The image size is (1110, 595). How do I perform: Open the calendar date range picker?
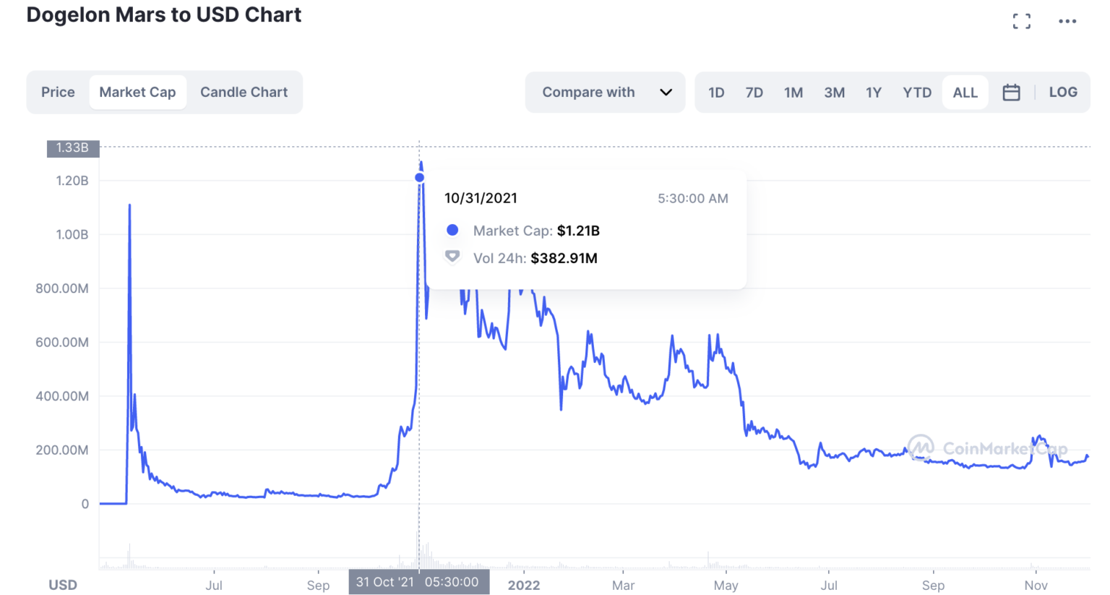pyautogui.click(x=1011, y=93)
